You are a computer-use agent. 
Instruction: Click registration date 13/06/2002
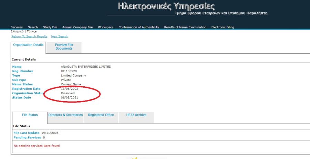(x=69, y=89)
